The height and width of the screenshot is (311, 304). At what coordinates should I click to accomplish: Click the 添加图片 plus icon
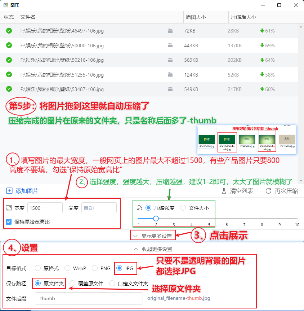pyautogui.click(x=9, y=191)
